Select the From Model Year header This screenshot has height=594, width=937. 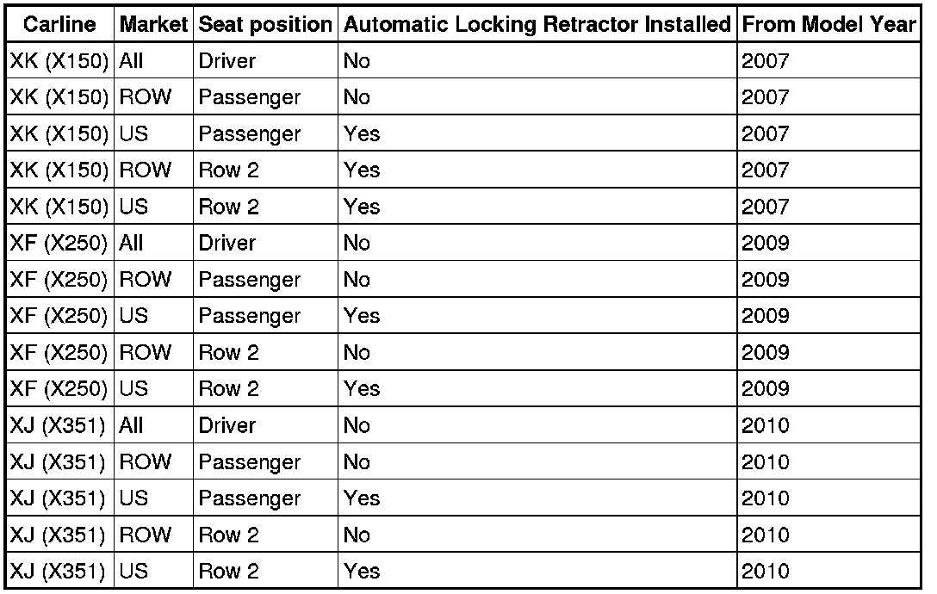pyautogui.click(x=828, y=24)
